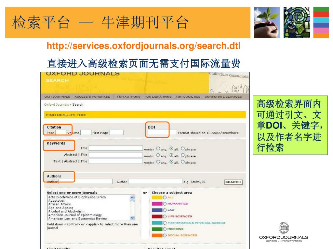The width and height of the screenshot is (333, 249).
Task: Select 'phrase' for Abstract | Title words
Action: 183,155
